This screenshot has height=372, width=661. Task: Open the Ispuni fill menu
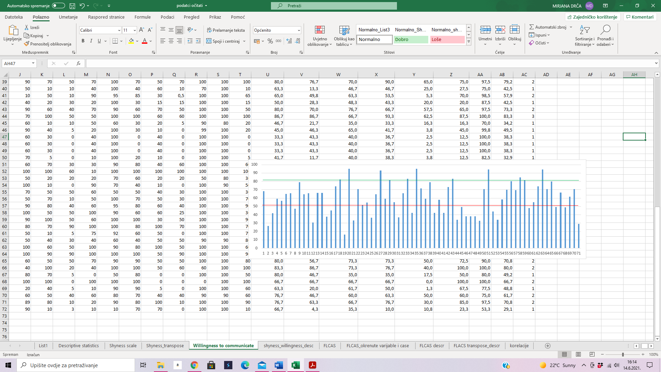click(x=539, y=35)
